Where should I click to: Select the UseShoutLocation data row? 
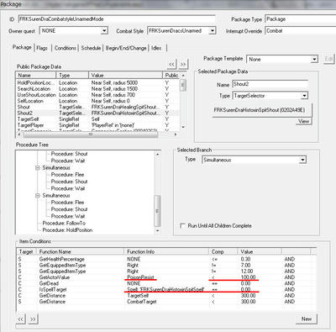(x=97, y=95)
